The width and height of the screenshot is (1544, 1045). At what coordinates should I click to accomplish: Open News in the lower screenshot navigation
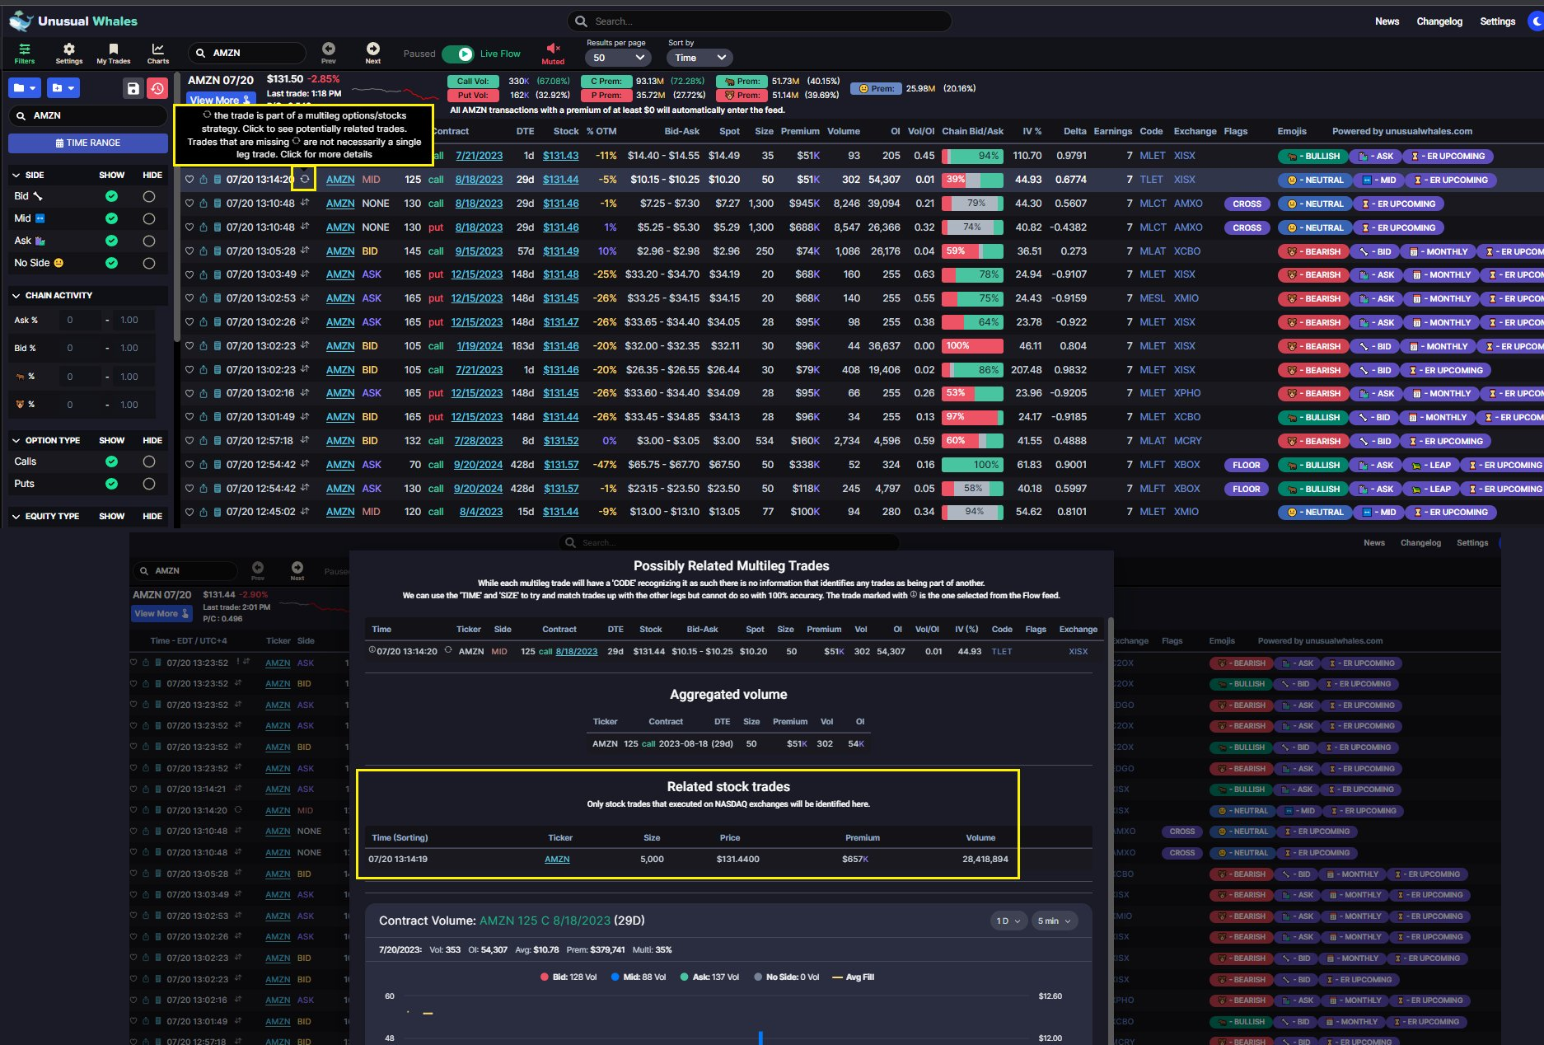tap(1374, 542)
